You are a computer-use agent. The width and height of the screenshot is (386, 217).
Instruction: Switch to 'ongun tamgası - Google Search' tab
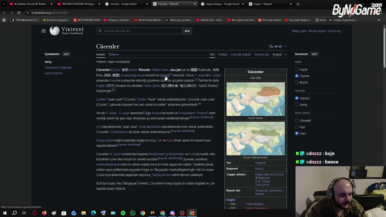tap(222, 4)
